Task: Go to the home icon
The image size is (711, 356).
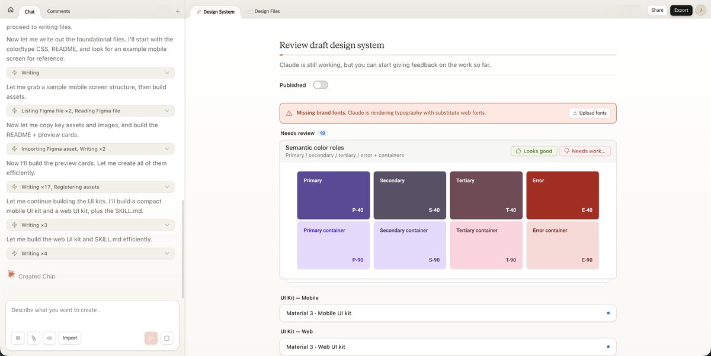Action: pos(10,10)
